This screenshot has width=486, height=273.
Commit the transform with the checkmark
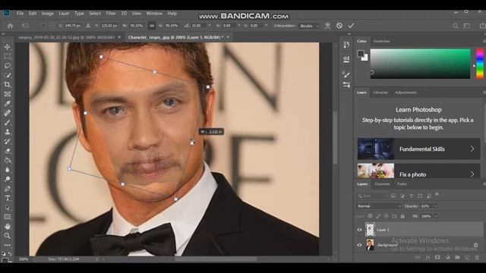[x=351, y=26]
